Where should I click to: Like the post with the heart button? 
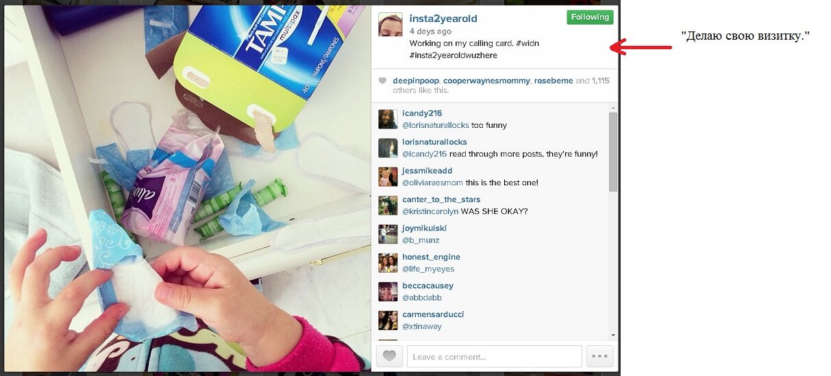tap(389, 355)
